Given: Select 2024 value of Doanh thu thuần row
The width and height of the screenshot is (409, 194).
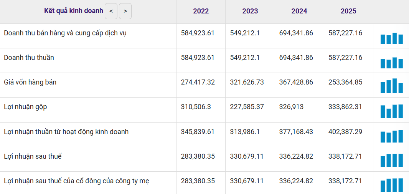Looking at the screenshot, I should pyautogui.click(x=296, y=58).
